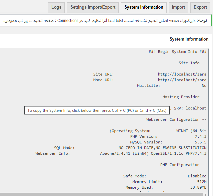This screenshot has width=213, height=196.
Task: Click the 'Webserver Configuration --' line
Action: [x=176, y=119]
